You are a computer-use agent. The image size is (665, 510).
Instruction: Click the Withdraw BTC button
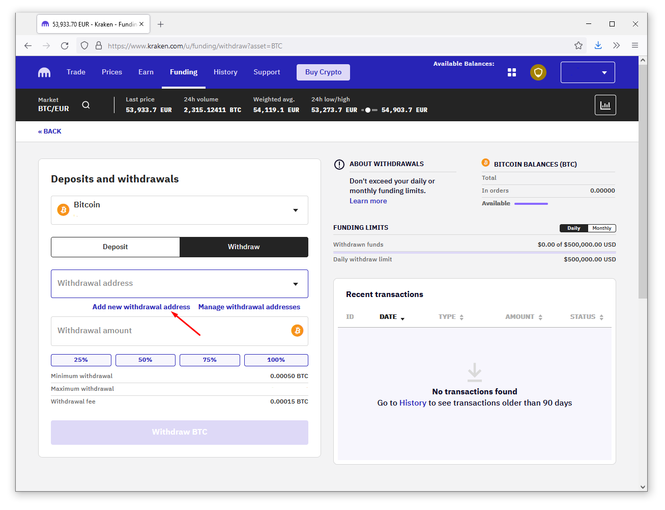click(x=180, y=433)
